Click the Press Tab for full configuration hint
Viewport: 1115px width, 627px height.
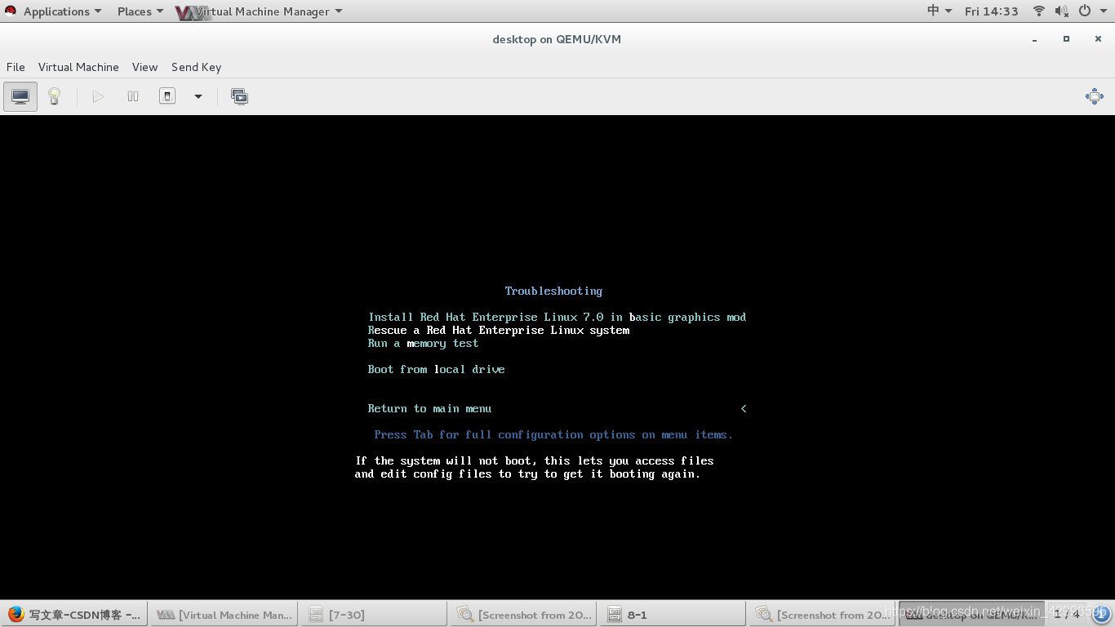coord(553,434)
